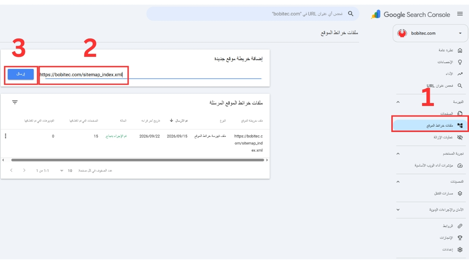Image resolution: width=469 pixels, height=264 pixels.
Task: Focus the URL inspection search field
Action: click(253, 14)
